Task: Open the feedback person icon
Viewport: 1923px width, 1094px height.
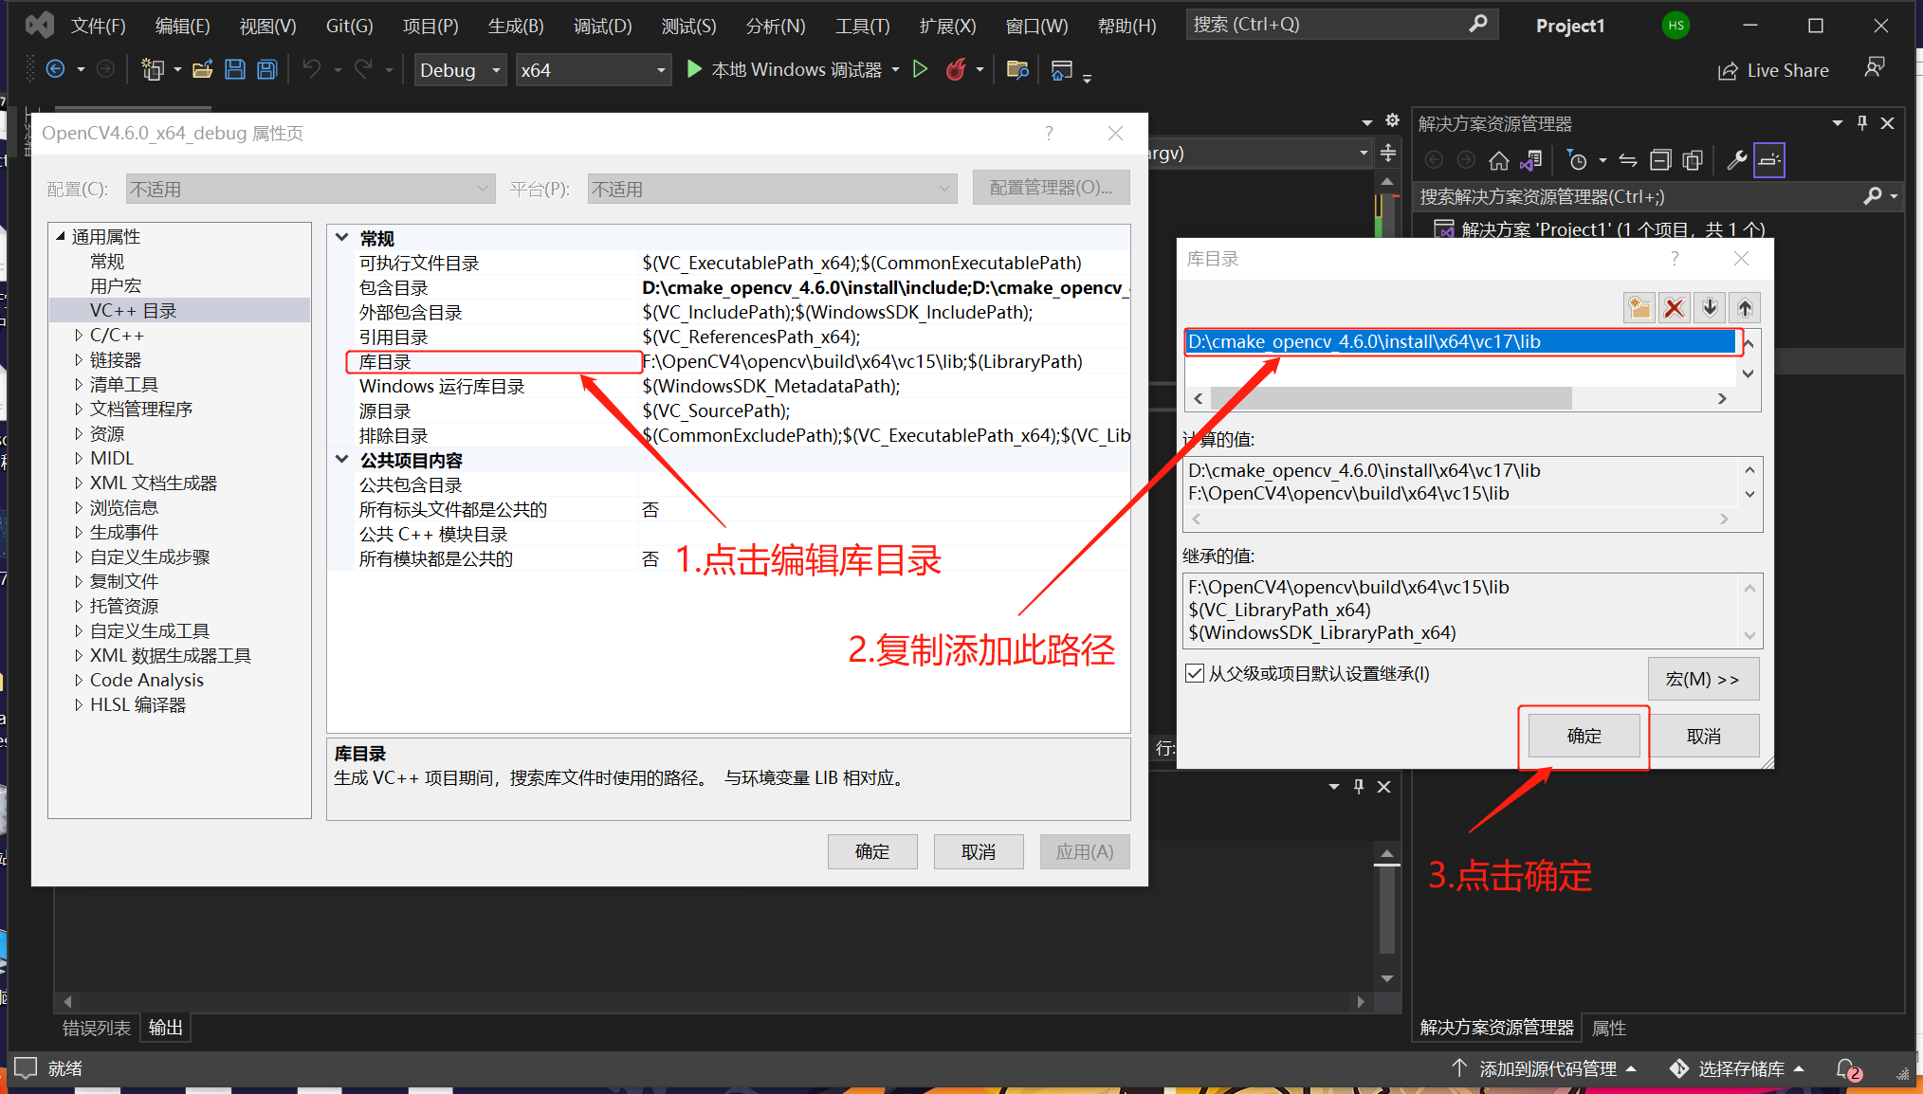Action: 1875,68
